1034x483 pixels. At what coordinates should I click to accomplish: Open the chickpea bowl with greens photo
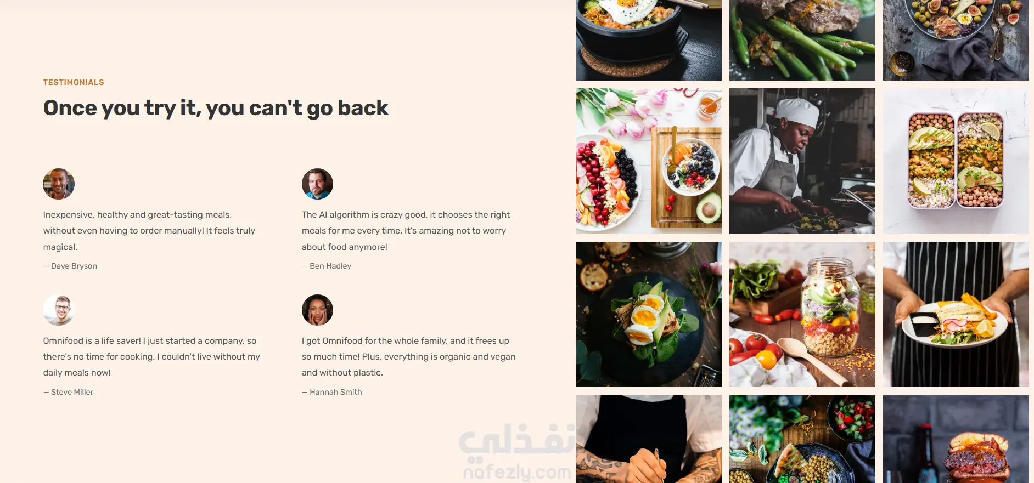point(802,439)
